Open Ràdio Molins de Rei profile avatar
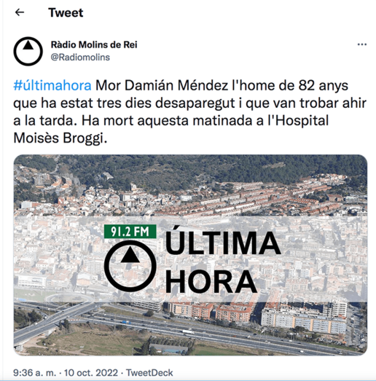This screenshot has height=381, width=376. 28,51
